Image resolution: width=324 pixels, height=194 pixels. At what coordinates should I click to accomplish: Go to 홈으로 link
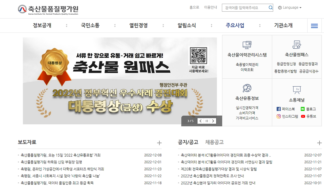coord(194,7)
